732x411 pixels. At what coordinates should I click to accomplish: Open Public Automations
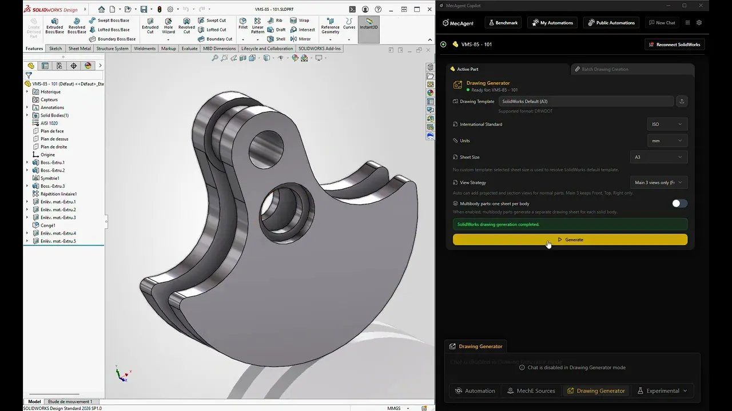pos(611,23)
